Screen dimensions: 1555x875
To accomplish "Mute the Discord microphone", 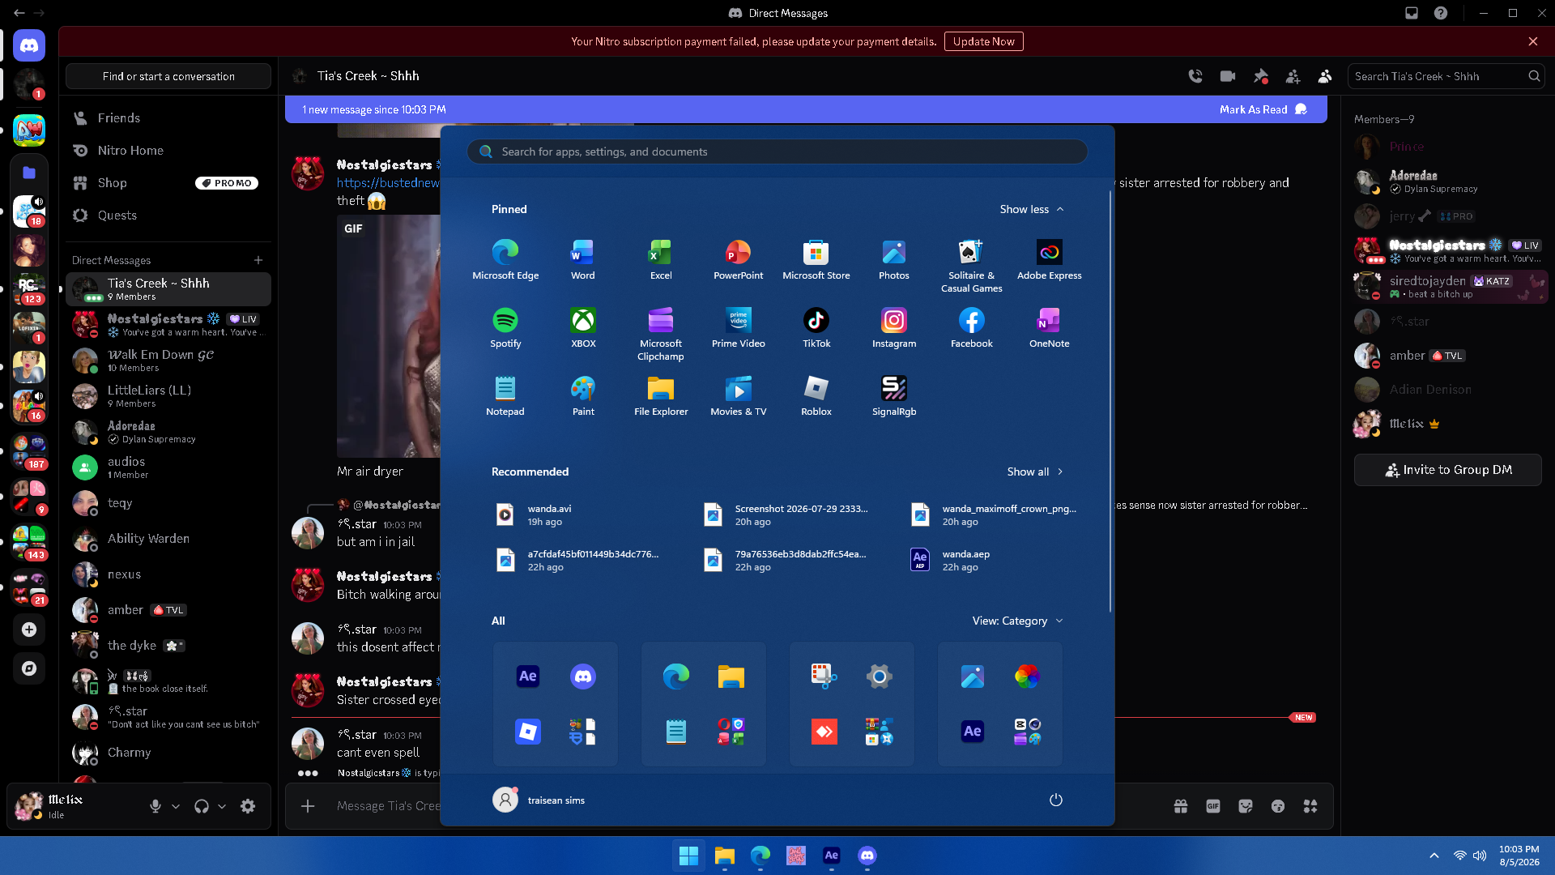I will pyautogui.click(x=155, y=806).
